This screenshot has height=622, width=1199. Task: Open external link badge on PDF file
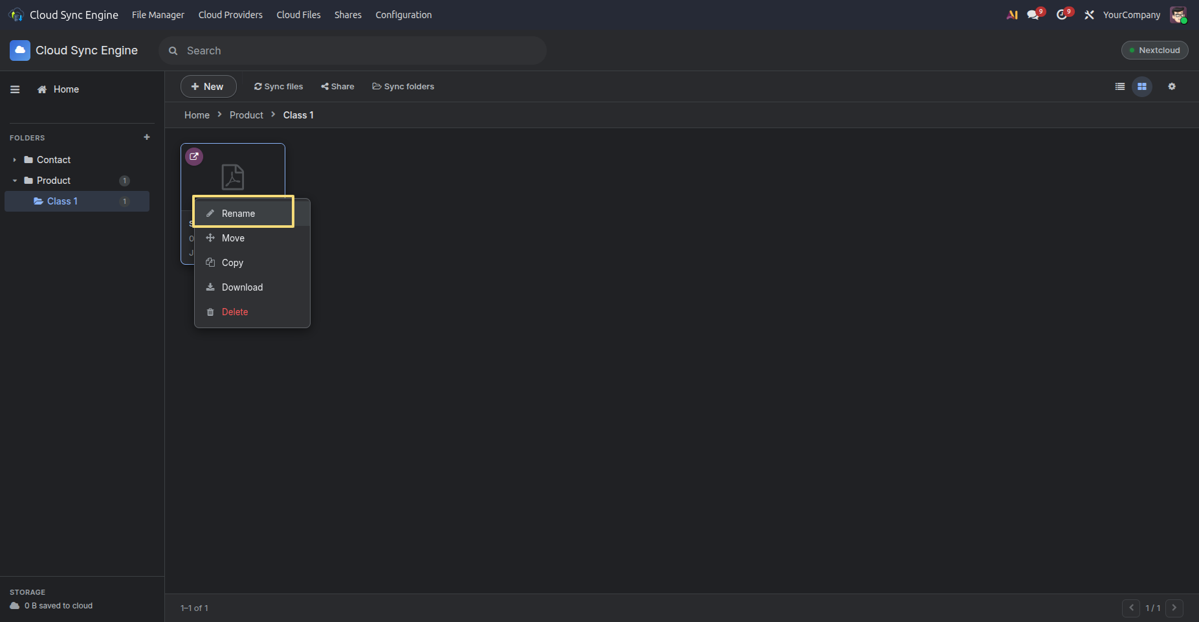pos(194,157)
